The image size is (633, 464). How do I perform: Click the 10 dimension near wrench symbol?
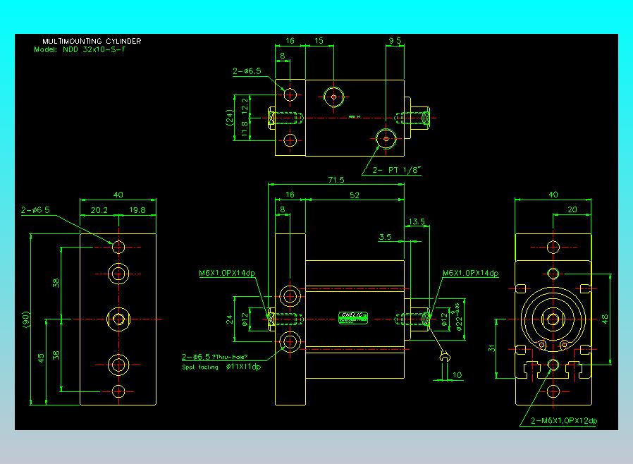pos(457,374)
